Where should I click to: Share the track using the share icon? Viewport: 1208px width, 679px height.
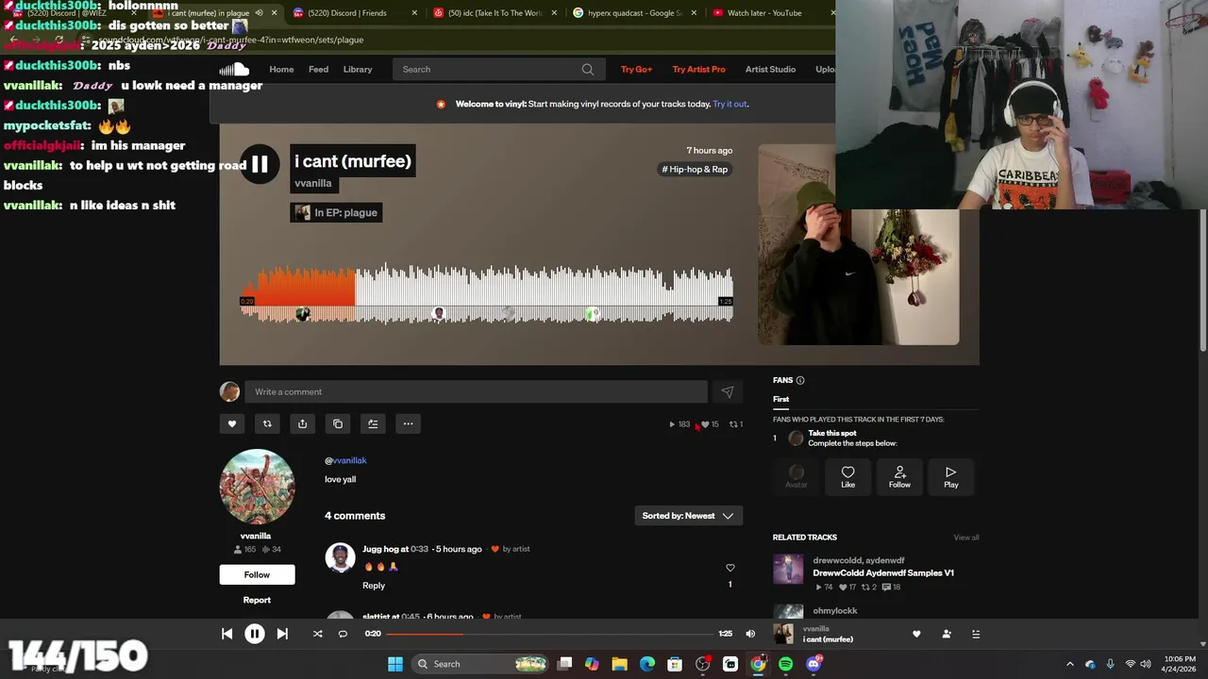click(302, 423)
